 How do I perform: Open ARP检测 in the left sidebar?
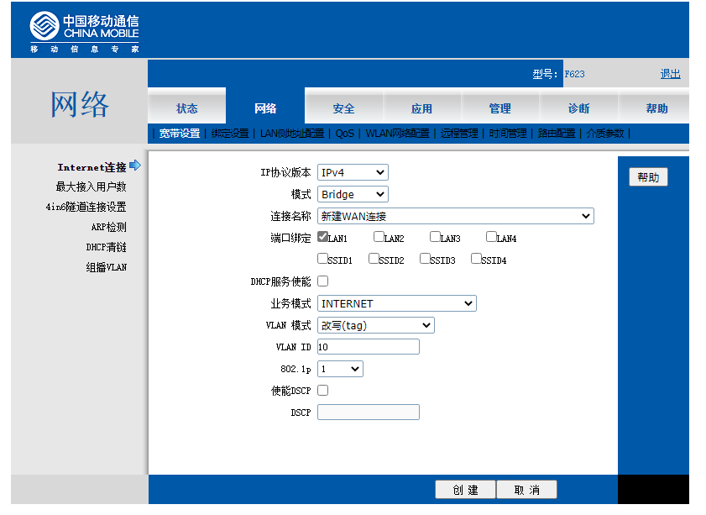coord(108,228)
